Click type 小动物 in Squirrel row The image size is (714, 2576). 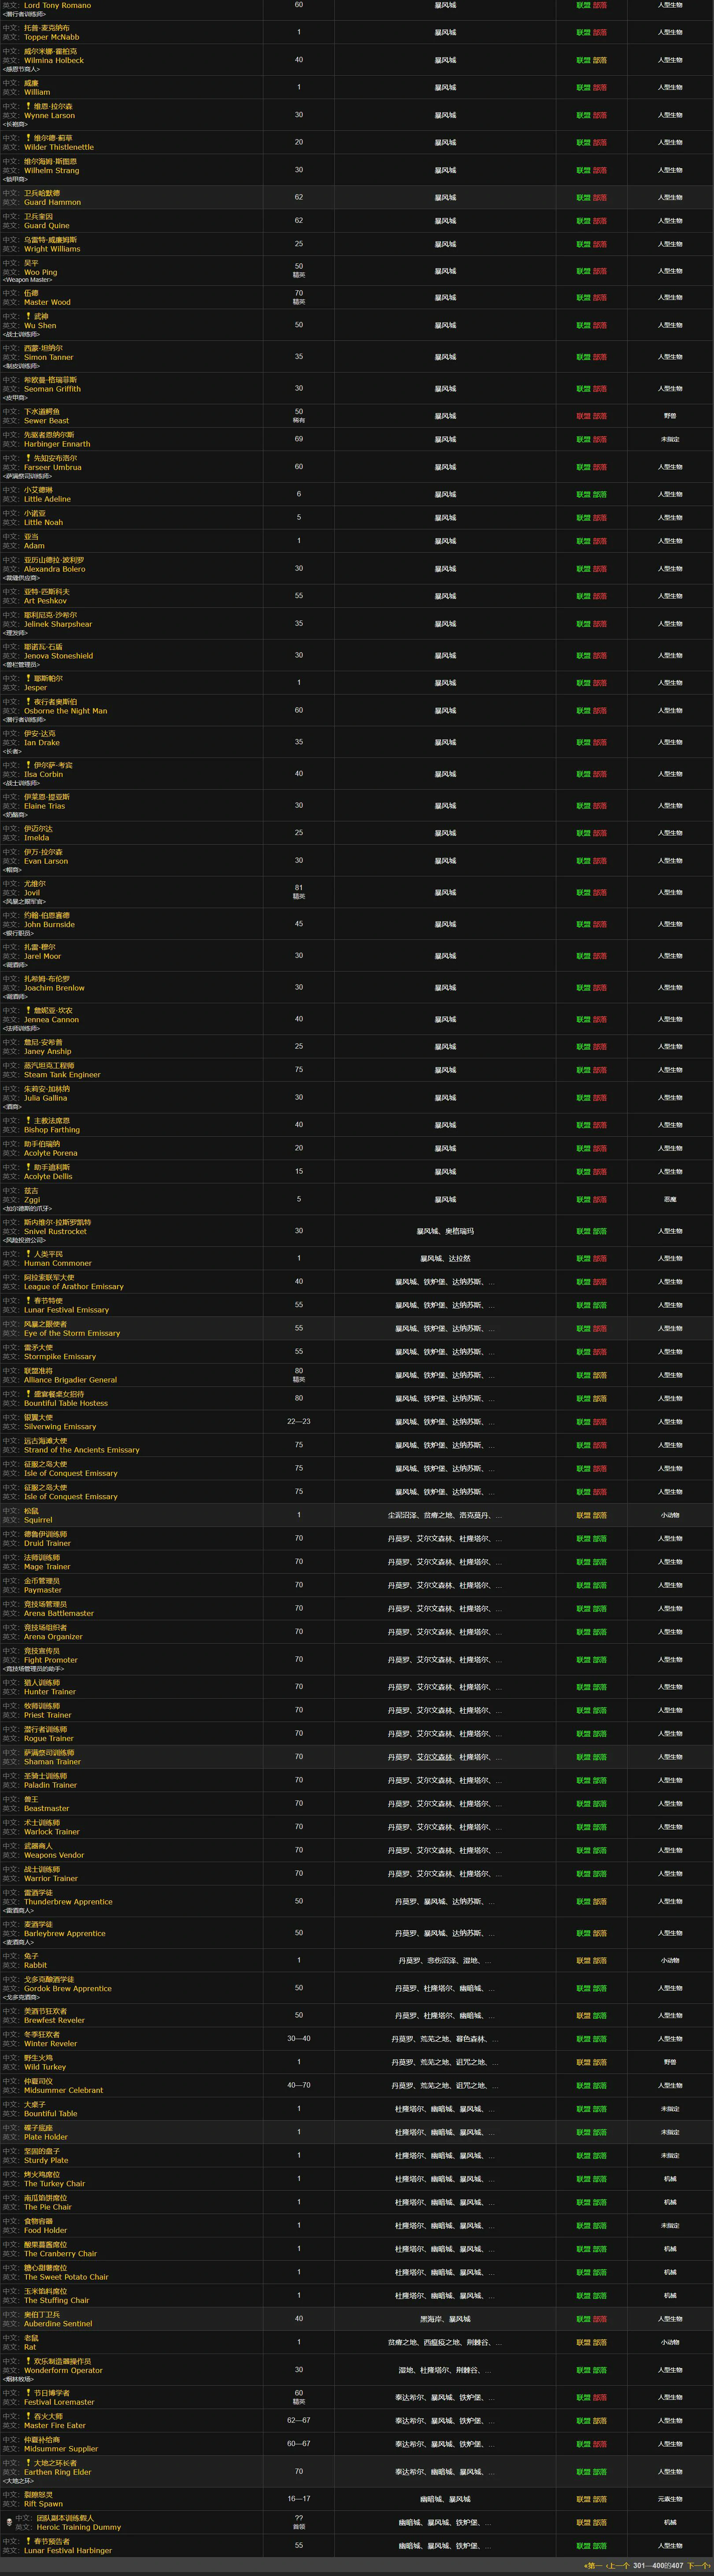pos(670,1515)
